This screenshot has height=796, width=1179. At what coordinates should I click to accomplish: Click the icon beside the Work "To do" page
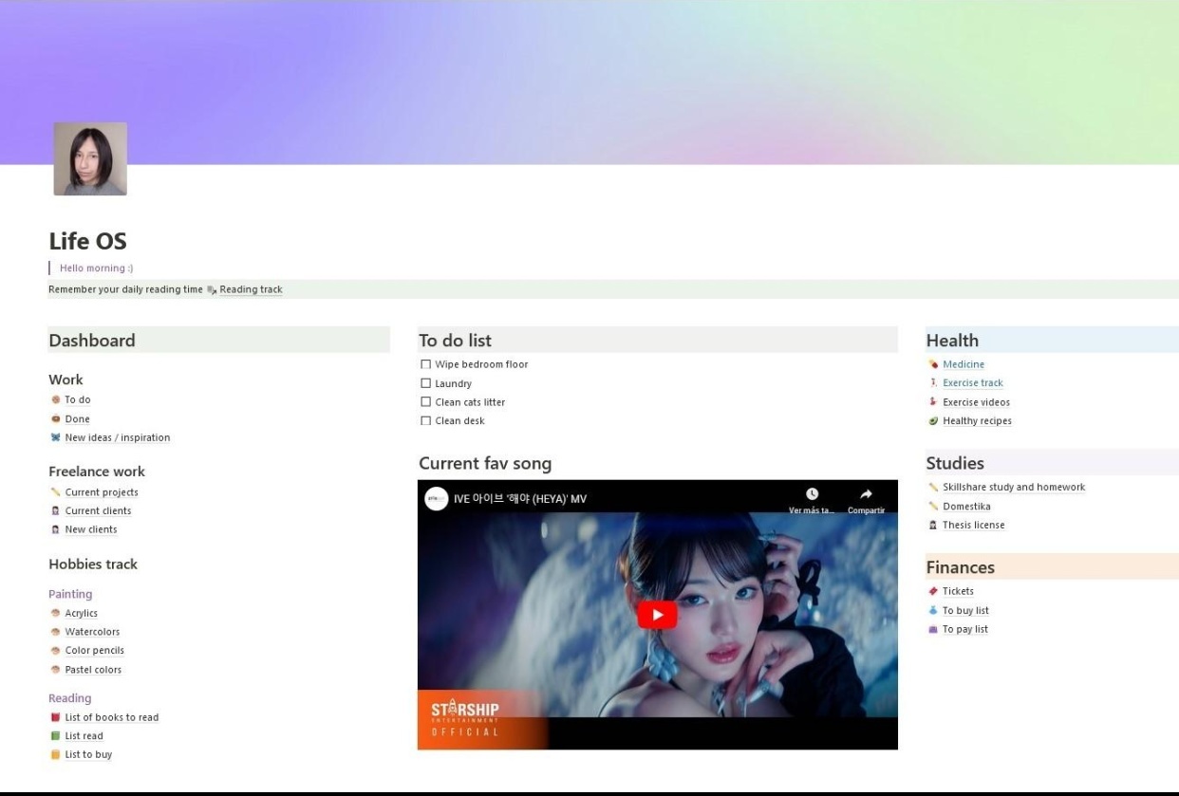coord(55,400)
